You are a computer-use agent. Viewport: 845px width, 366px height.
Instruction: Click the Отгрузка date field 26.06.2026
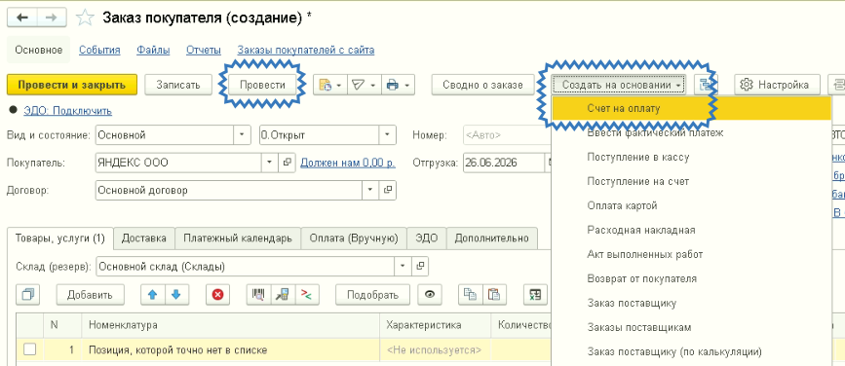(x=503, y=162)
